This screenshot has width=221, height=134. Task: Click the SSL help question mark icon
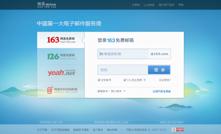click(x=144, y=80)
